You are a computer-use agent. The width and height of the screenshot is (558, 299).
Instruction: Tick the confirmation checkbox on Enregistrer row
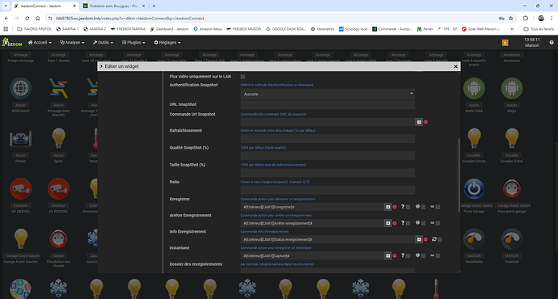pyautogui.click(x=423, y=207)
